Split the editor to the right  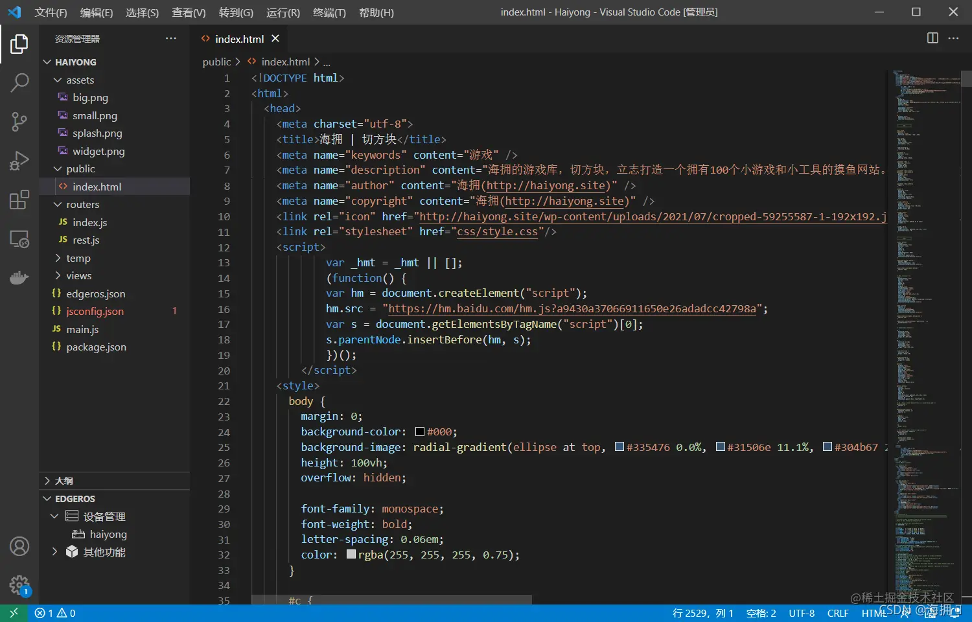pos(932,38)
